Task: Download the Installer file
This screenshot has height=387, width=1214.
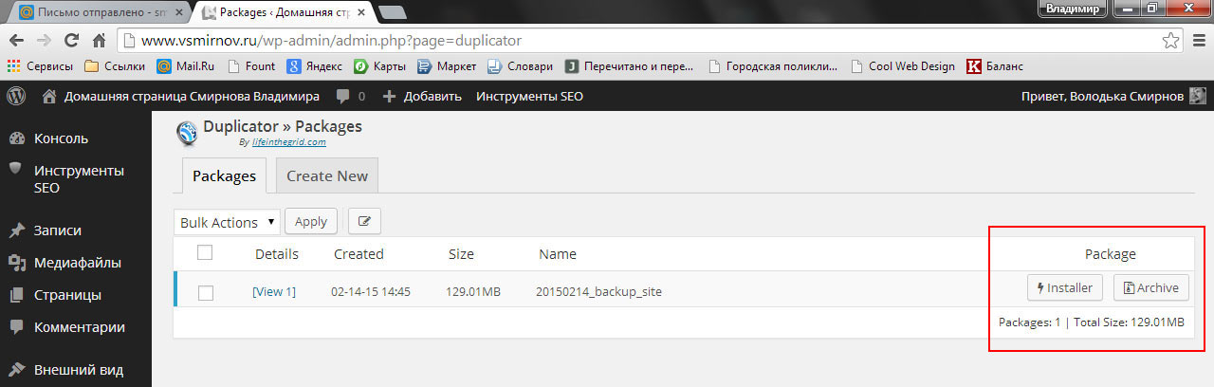Action: coord(1065,287)
